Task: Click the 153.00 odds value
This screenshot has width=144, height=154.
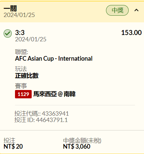Action: pyautogui.click(x=131, y=33)
